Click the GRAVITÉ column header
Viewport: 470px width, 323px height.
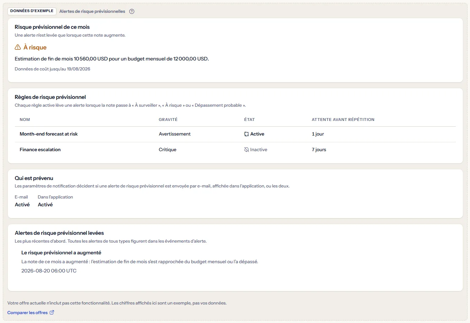168,120
